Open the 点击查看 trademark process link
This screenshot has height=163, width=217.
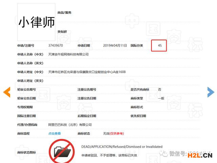55,134
